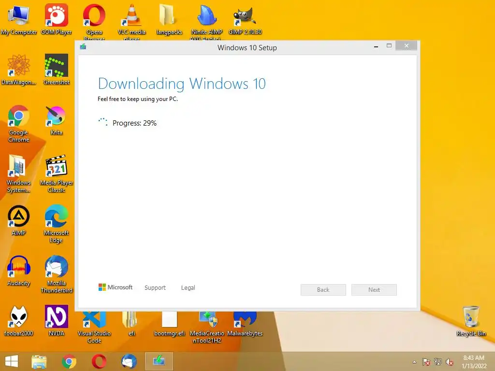Open the Action Center flag icon
This screenshot has height=371, width=495.
pyautogui.click(x=426, y=362)
